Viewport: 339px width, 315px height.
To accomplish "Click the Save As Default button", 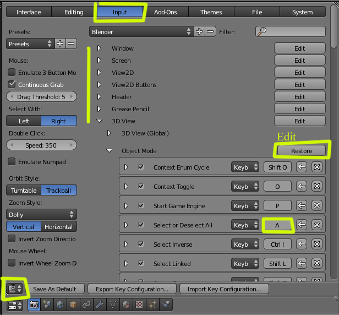I will tap(54, 289).
